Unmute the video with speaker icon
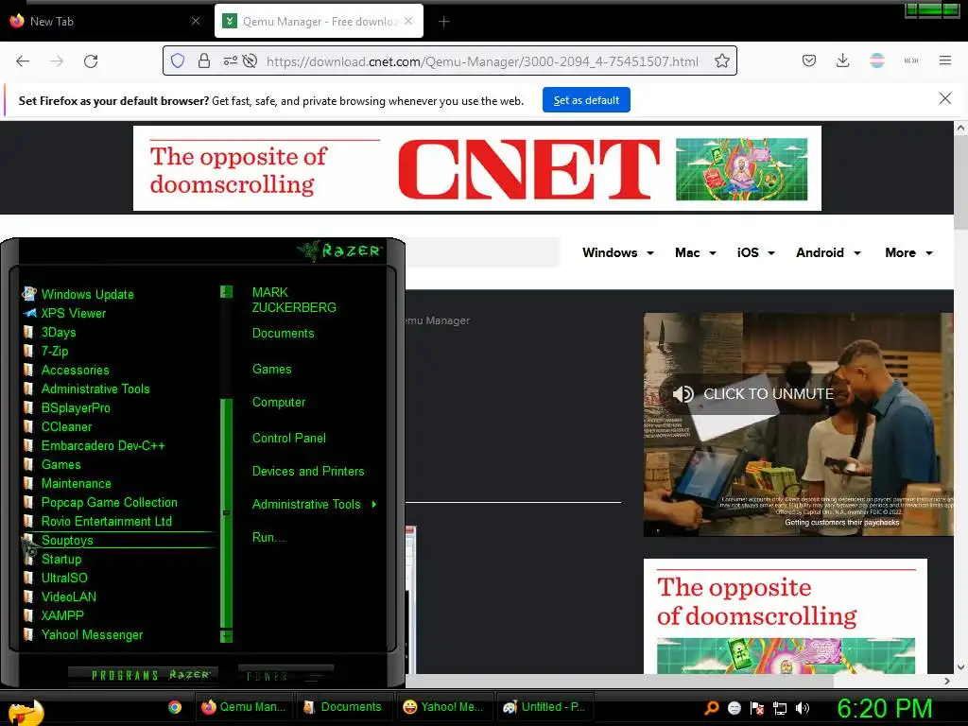Viewport: 968px width, 726px height. [683, 394]
